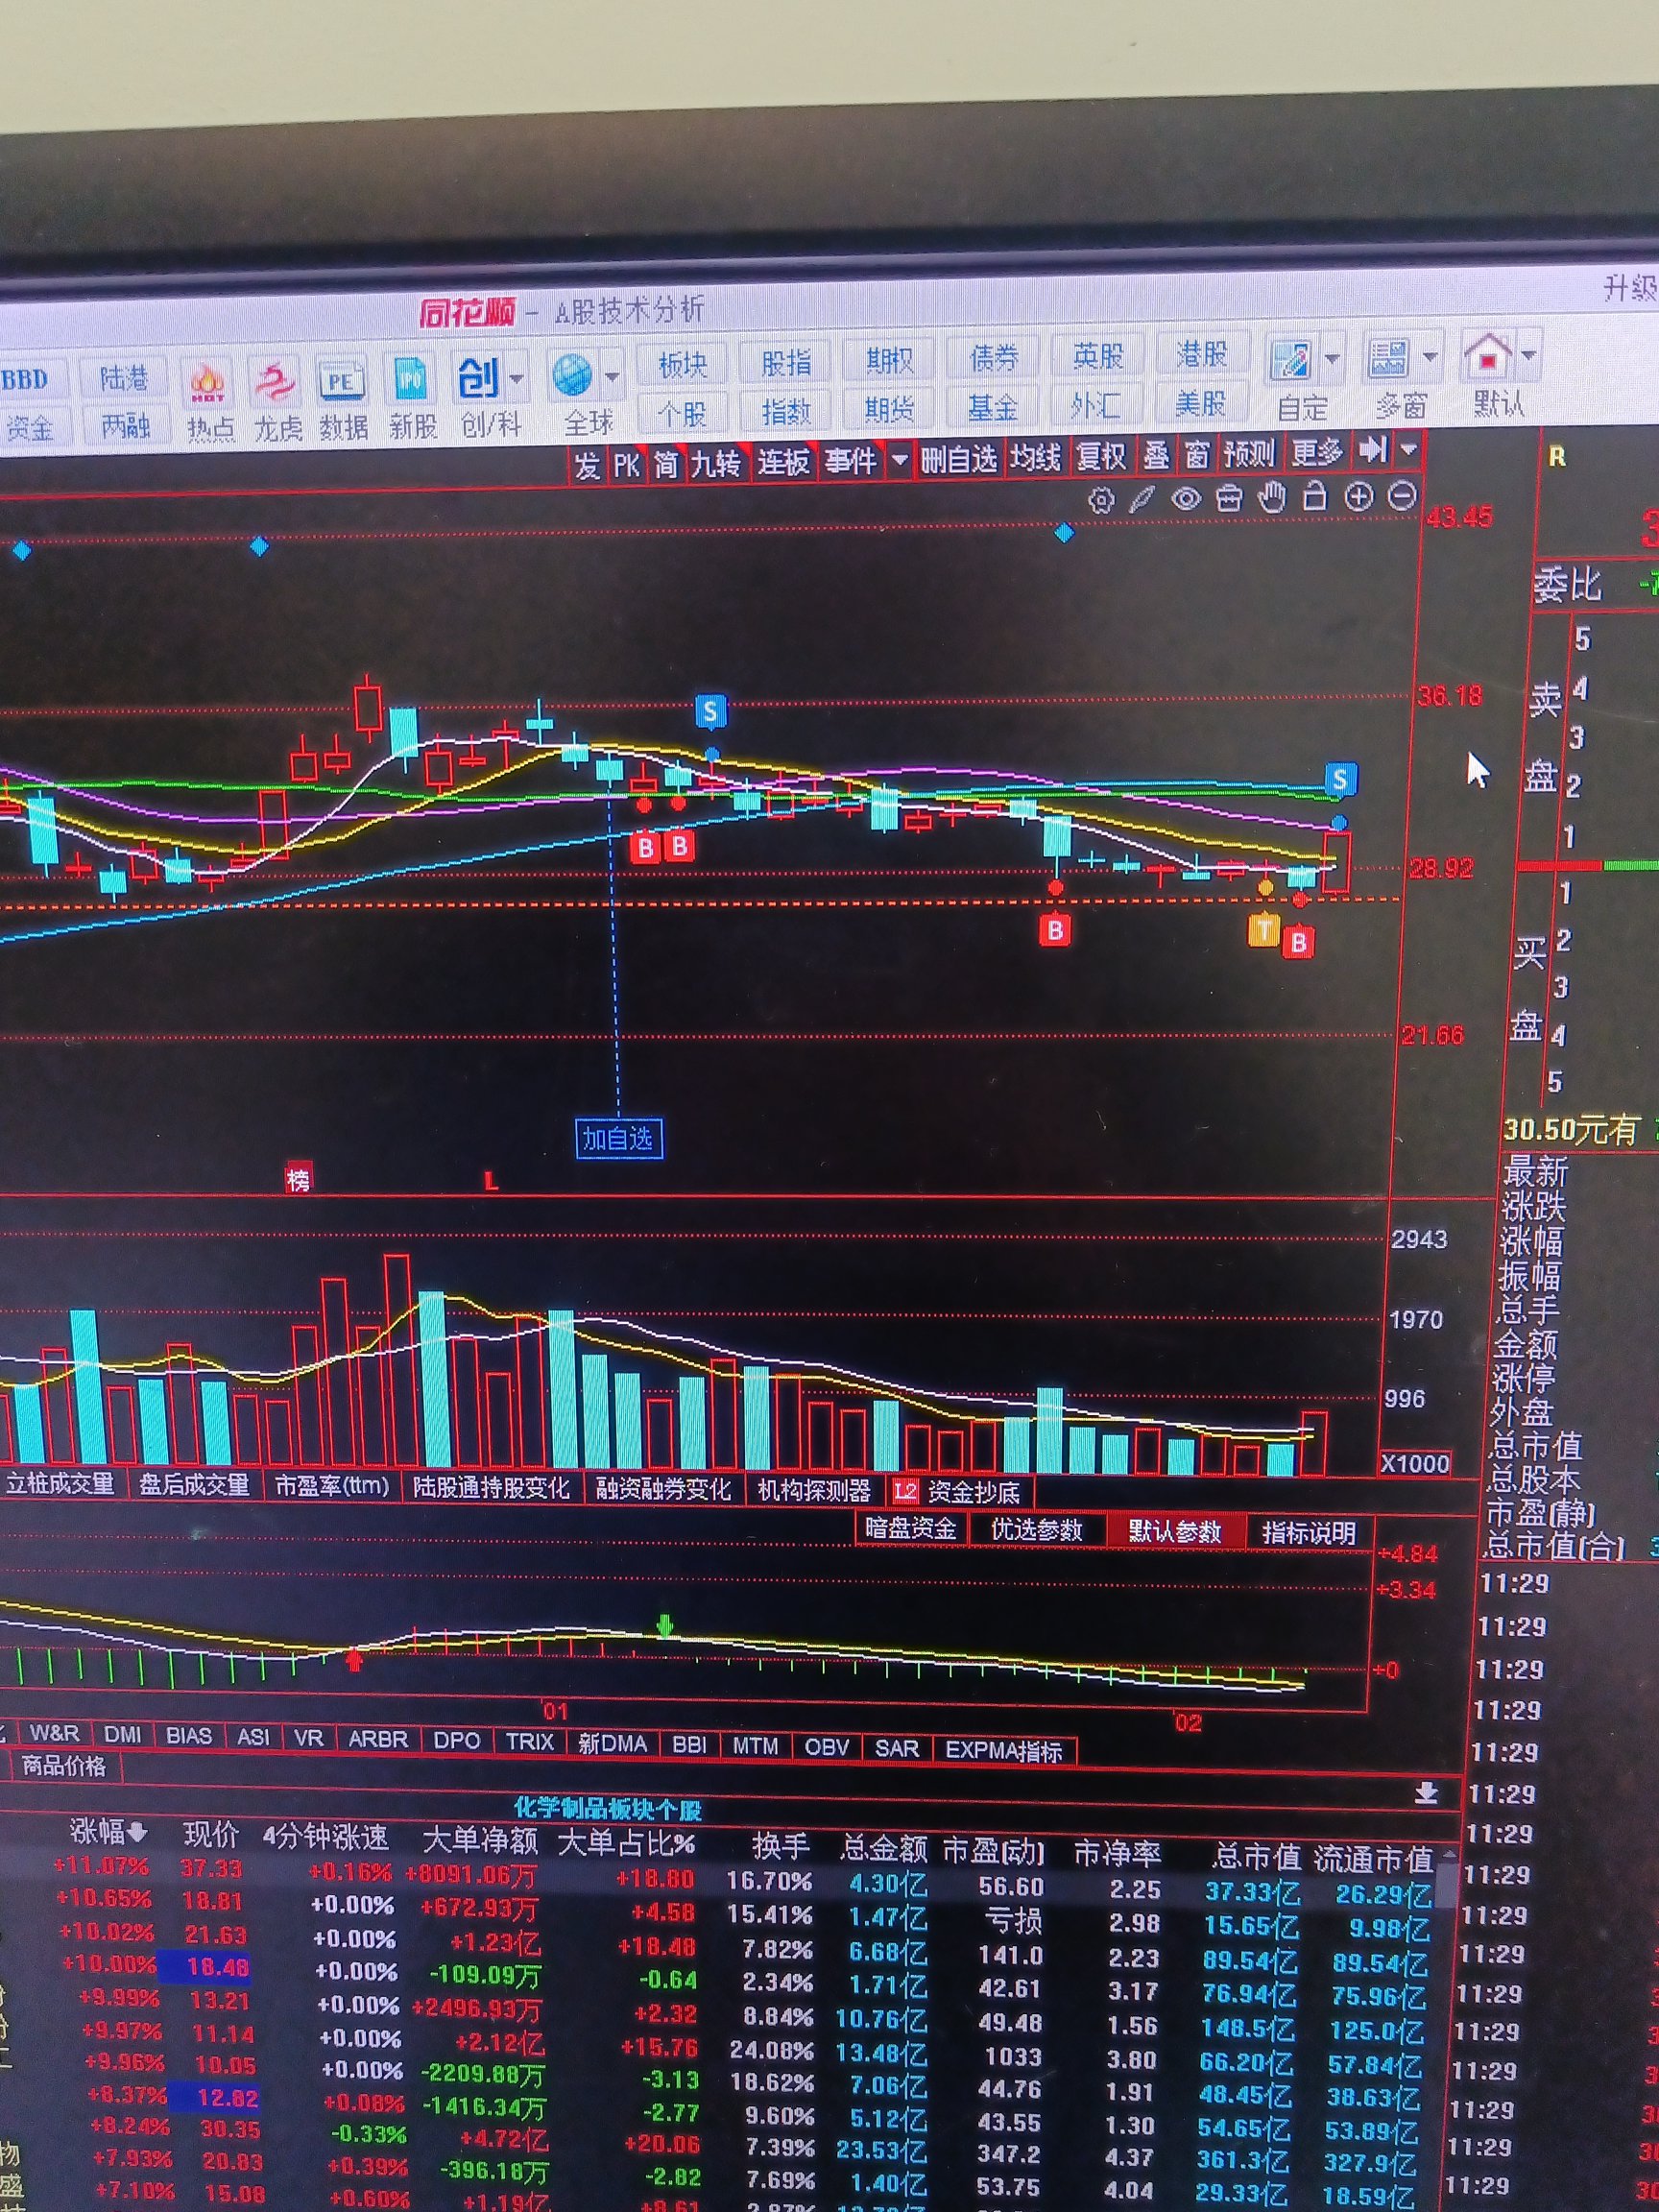Toggle 均线 moving averages
The image size is (1659, 2212).
[x=1035, y=458]
